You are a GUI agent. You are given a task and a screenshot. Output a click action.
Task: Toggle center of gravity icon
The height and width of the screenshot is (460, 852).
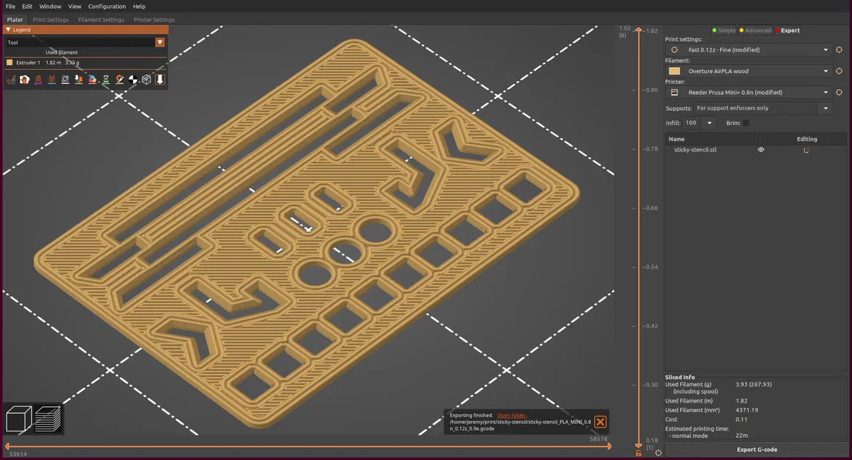[x=133, y=79]
